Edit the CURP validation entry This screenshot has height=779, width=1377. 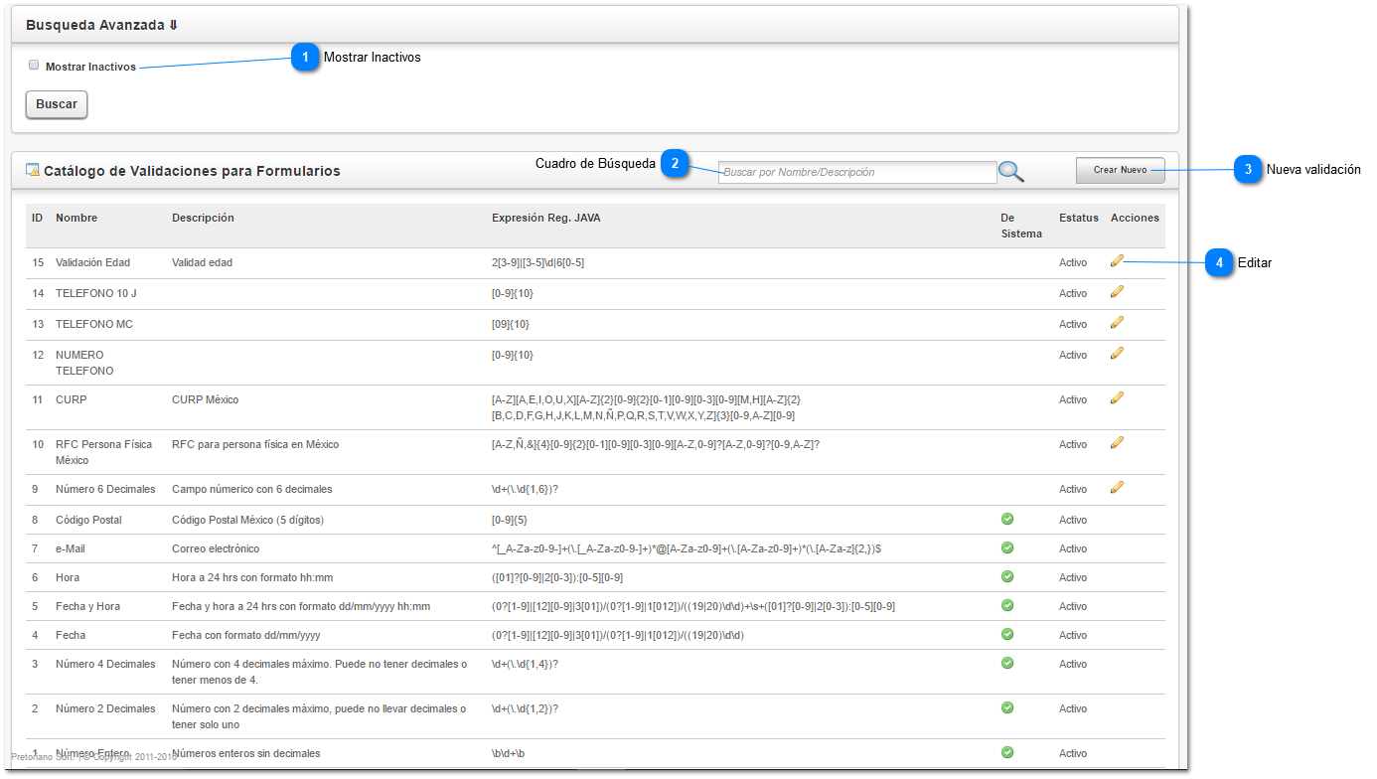coord(1117,397)
